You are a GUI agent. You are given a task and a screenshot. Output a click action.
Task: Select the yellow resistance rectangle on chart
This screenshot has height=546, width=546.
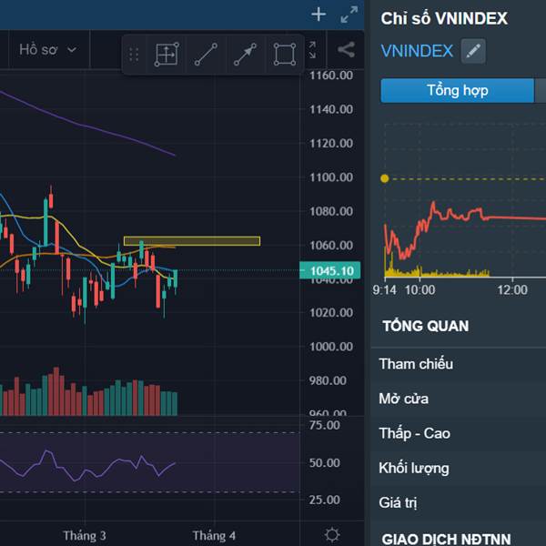pos(192,241)
